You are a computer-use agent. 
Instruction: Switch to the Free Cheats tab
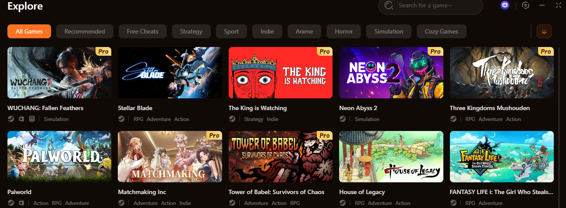pyautogui.click(x=143, y=31)
